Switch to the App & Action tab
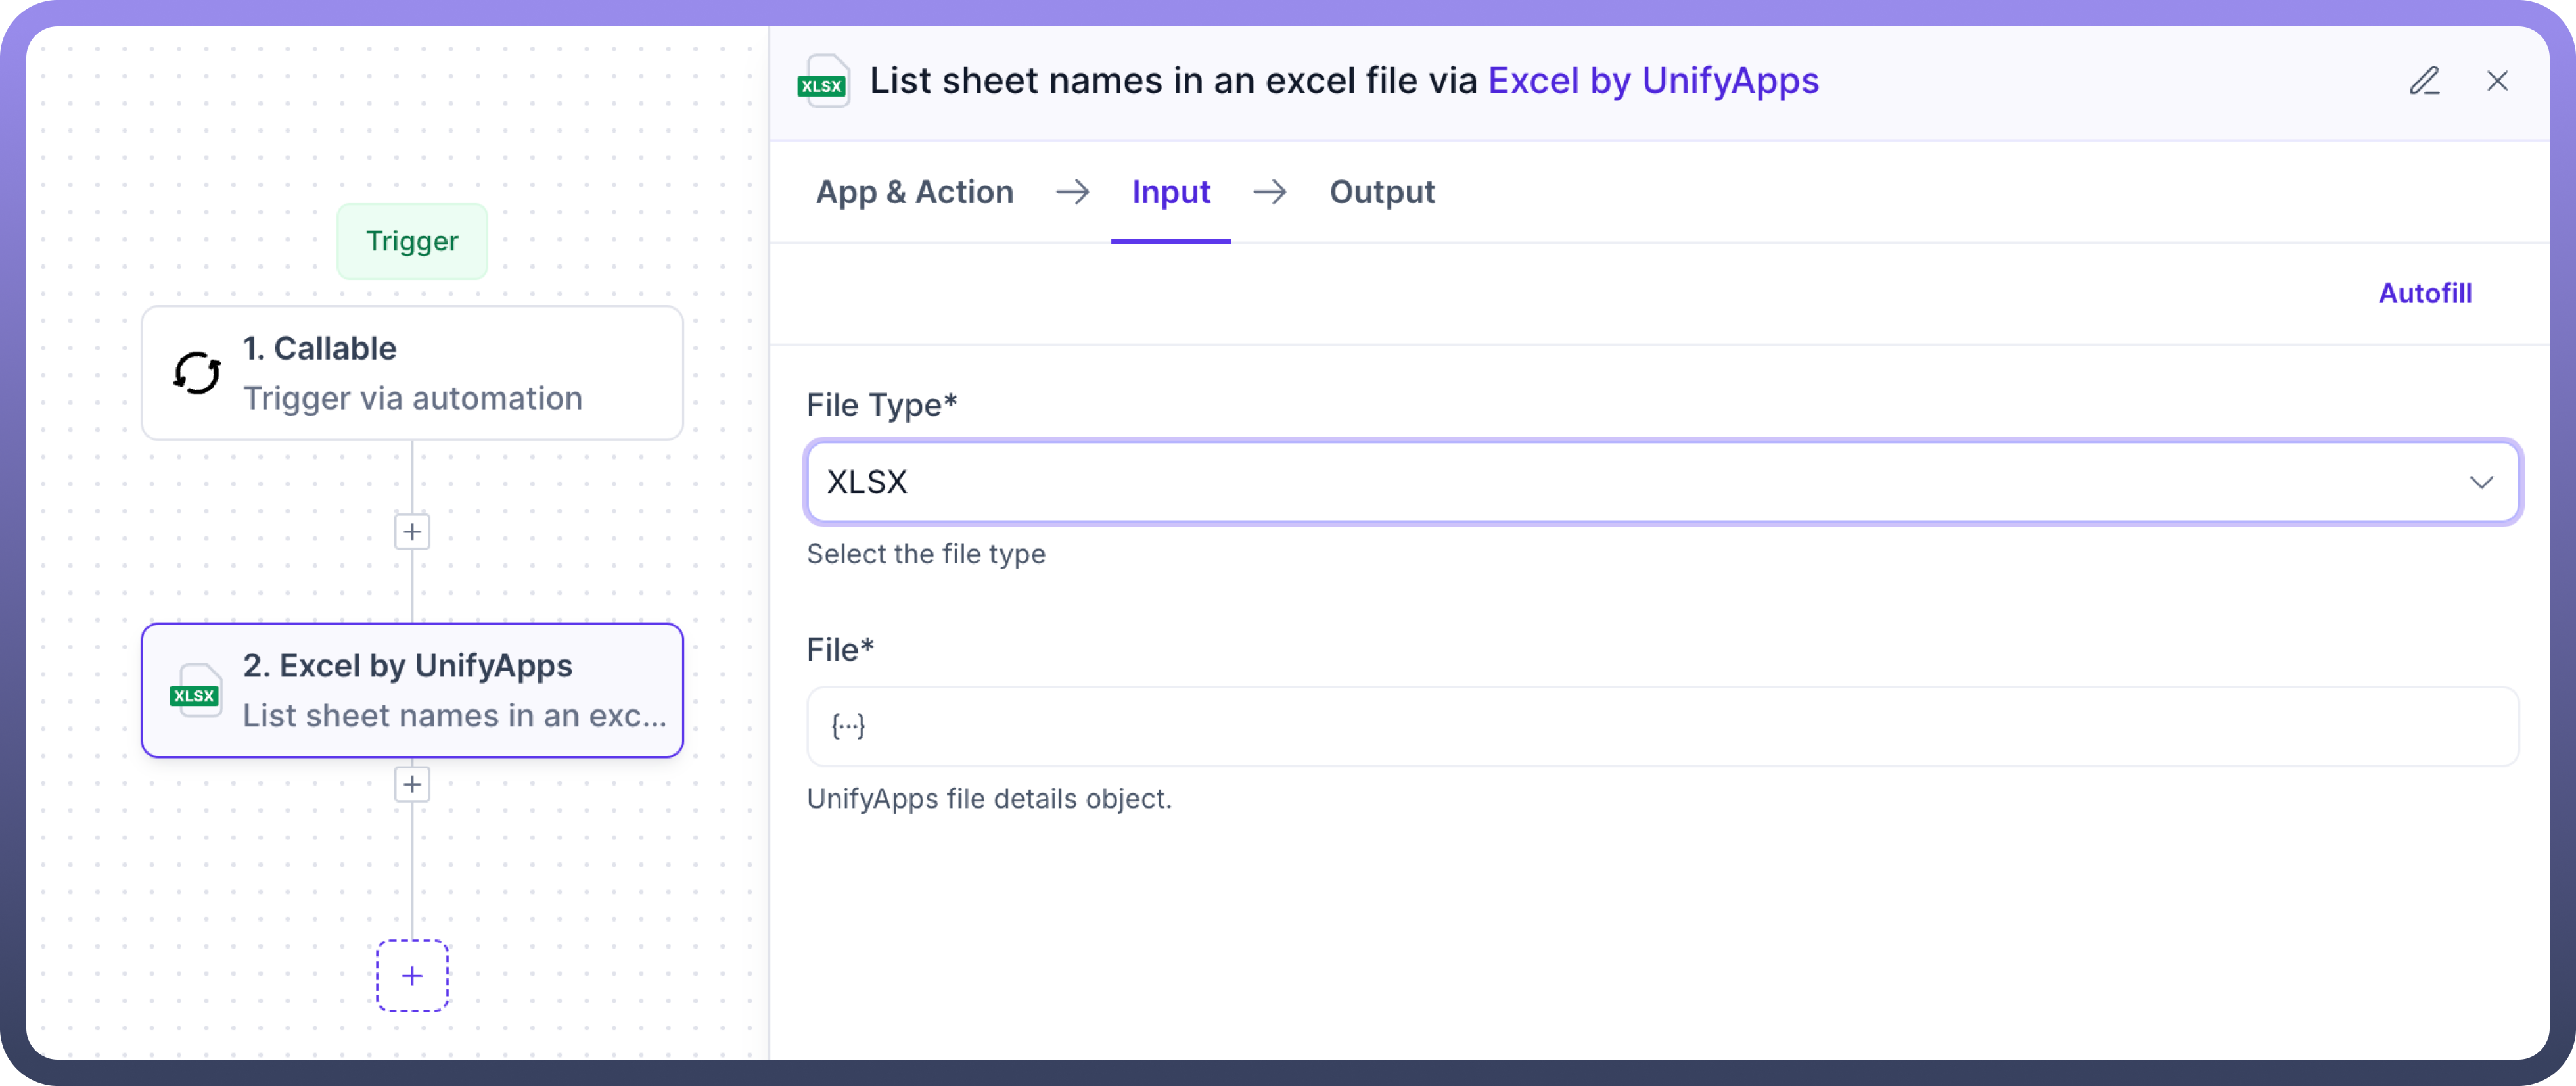2576x1086 pixels. [914, 192]
